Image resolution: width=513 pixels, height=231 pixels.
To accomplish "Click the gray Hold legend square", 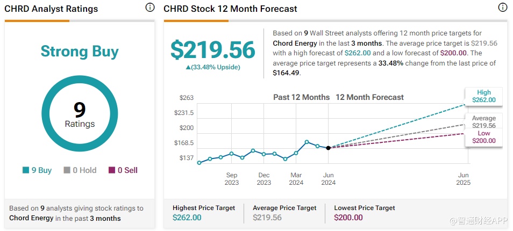I will tap(67, 170).
